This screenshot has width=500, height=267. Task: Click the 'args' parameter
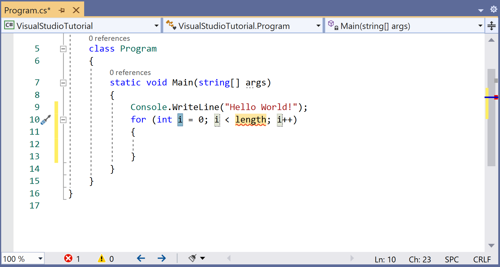[x=256, y=83]
